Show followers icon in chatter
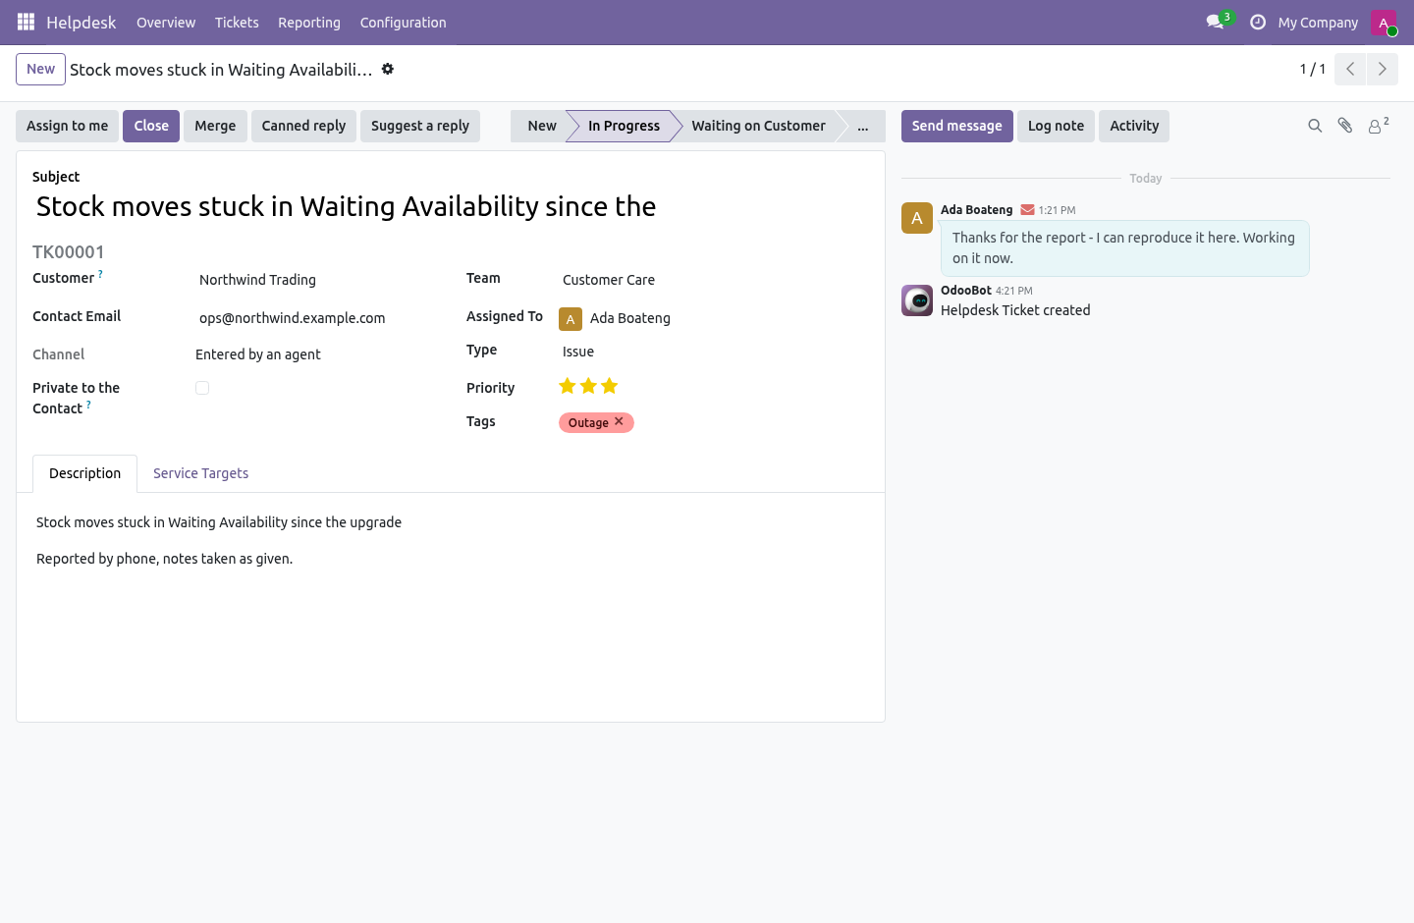This screenshot has width=1414, height=923. point(1379,126)
